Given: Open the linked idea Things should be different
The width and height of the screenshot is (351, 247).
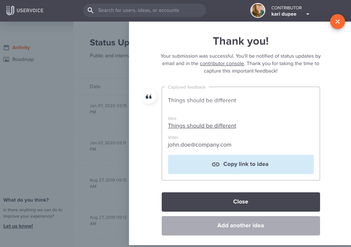Looking at the screenshot, I should tap(202, 126).
